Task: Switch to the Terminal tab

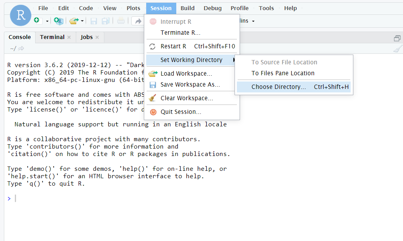Action: pyautogui.click(x=52, y=37)
